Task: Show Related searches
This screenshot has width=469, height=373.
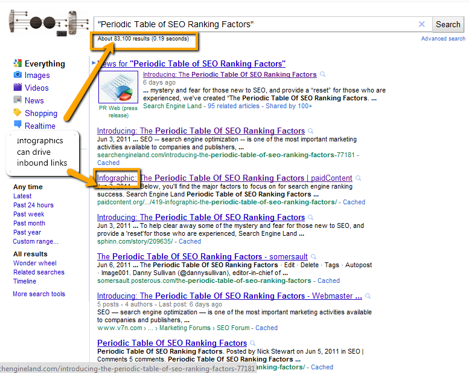Action: click(39, 272)
